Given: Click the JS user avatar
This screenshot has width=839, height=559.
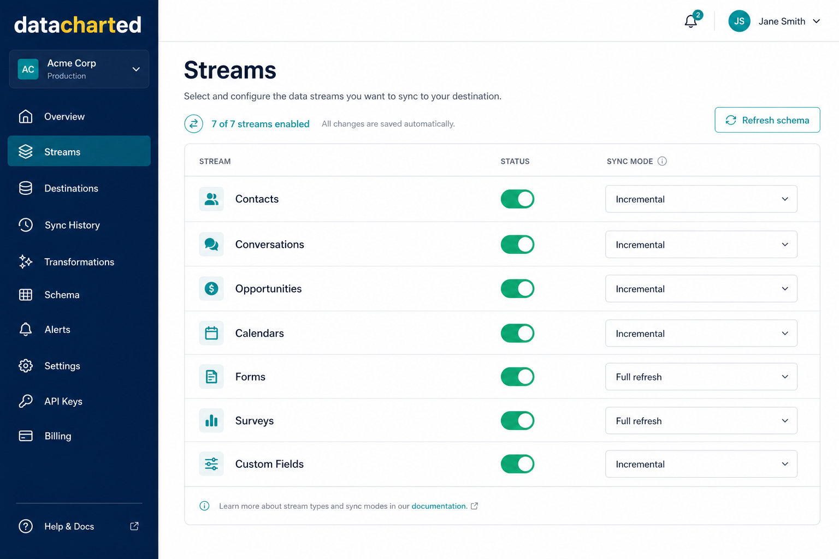Looking at the screenshot, I should (x=739, y=21).
